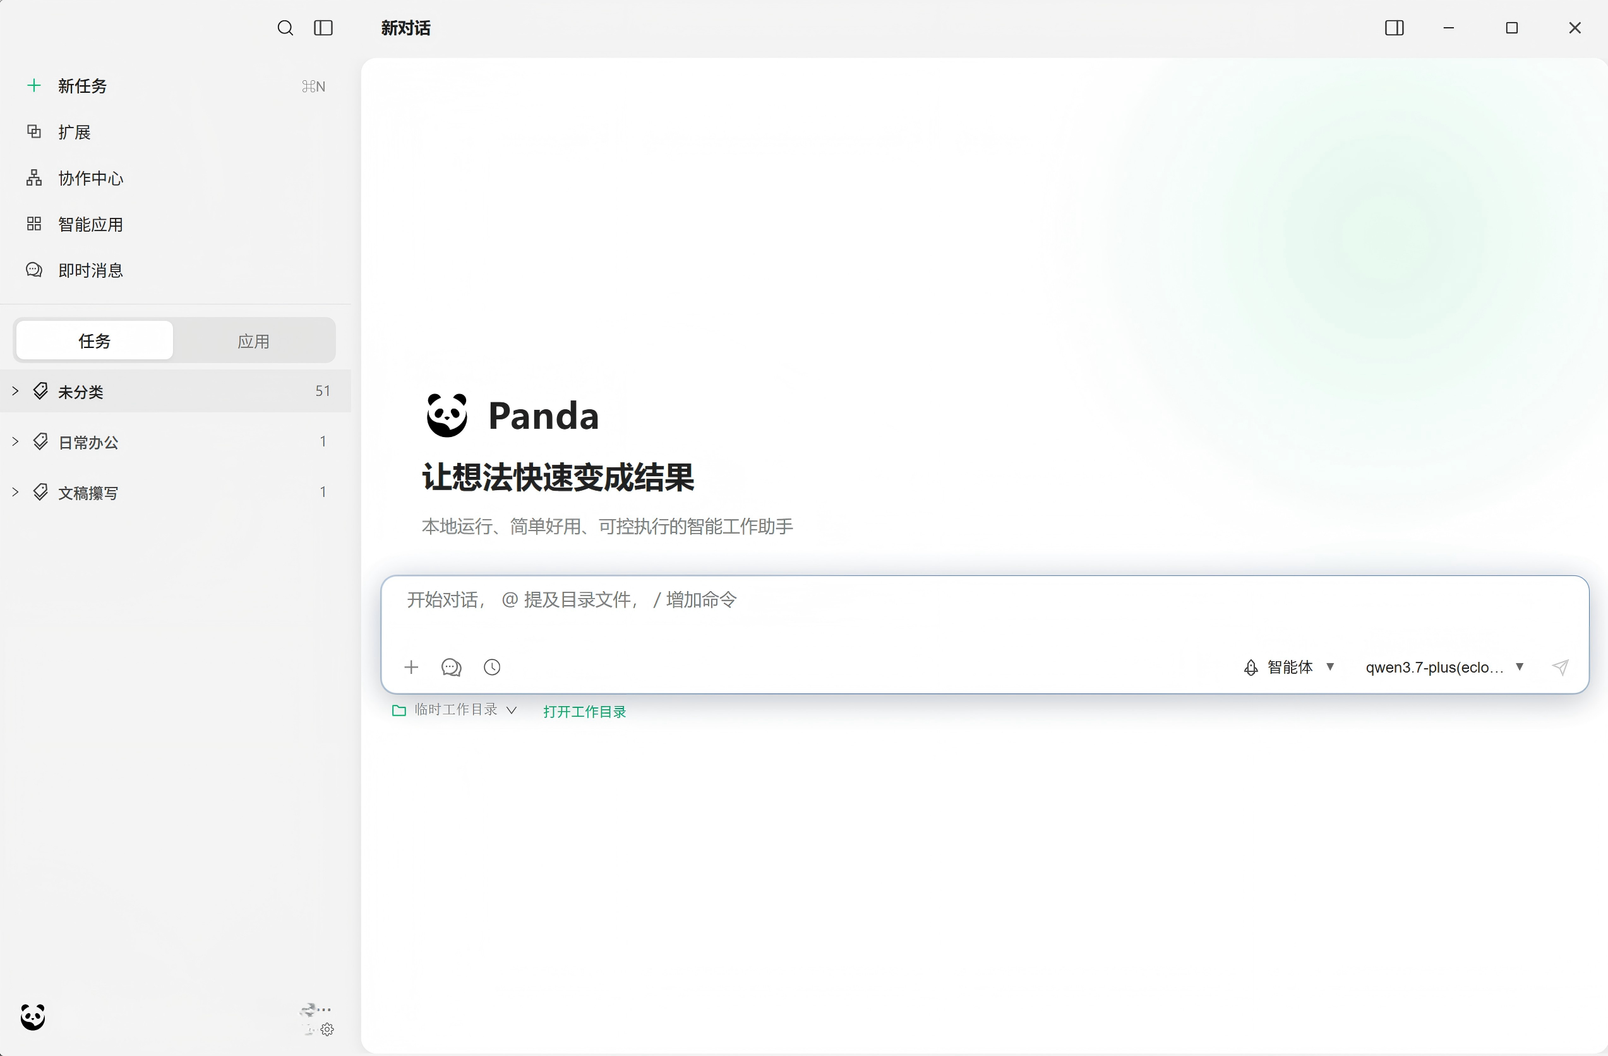Collapse the left sidebar panel icon
This screenshot has width=1608, height=1056.
pos(323,28)
